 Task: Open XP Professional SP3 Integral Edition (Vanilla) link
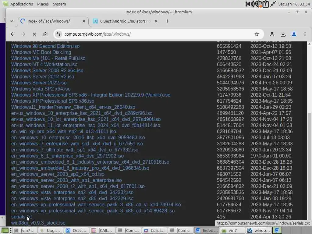coord(91,95)
